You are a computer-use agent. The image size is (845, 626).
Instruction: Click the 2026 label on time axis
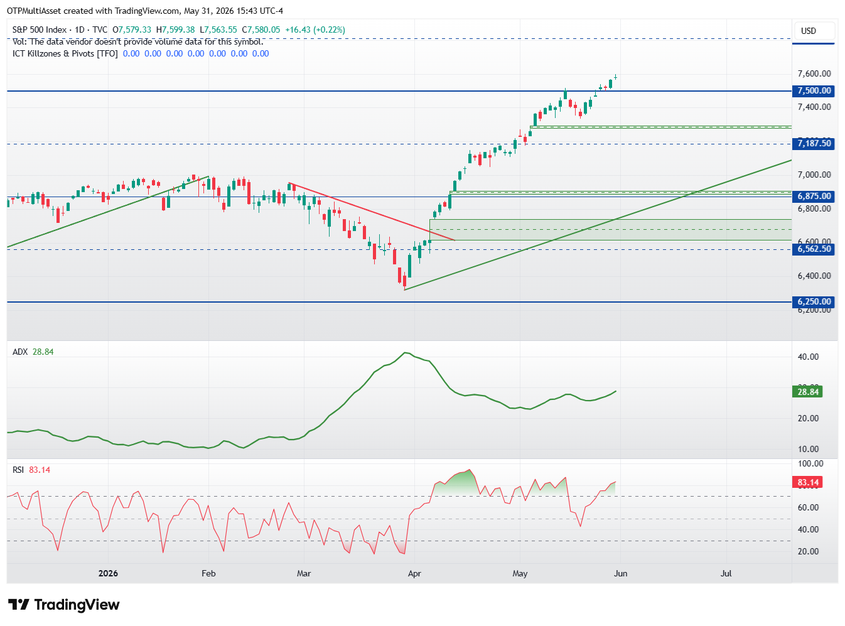pos(108,573)
